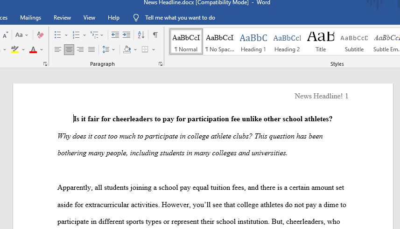
Task: Toggle Show/Hide paragraph marks
Action: [155, 35]
